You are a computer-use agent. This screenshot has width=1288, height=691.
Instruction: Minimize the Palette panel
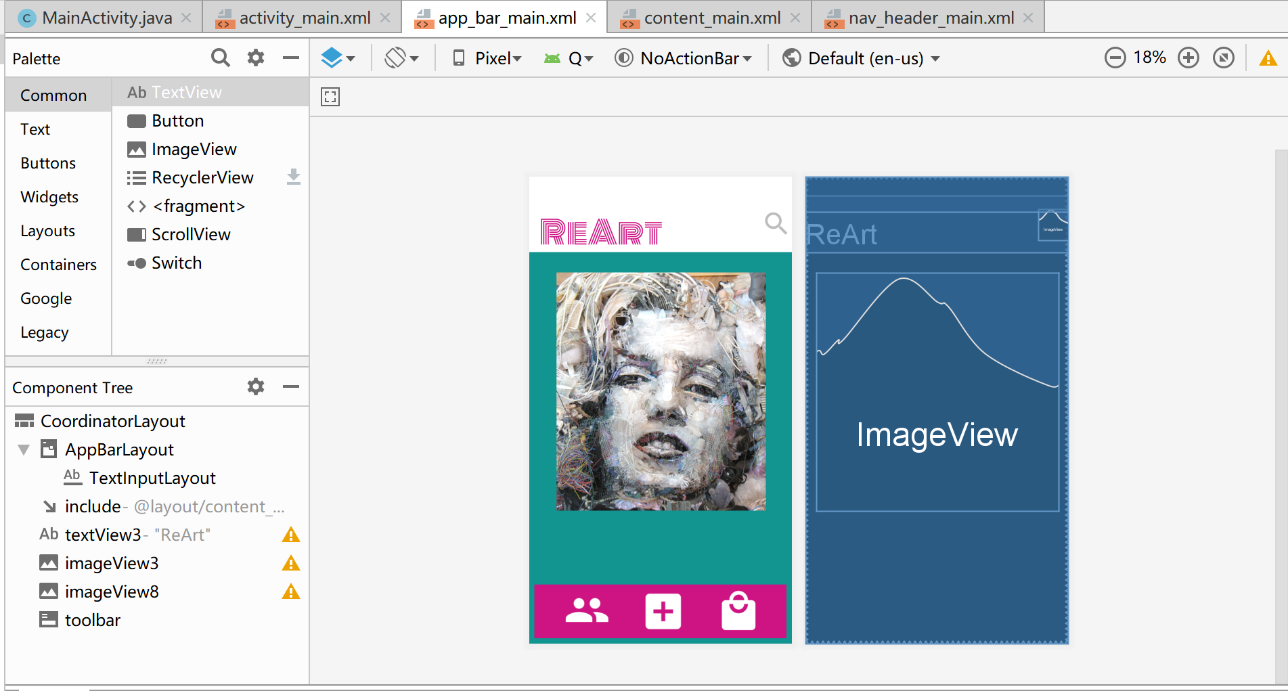tap(291, 58)
